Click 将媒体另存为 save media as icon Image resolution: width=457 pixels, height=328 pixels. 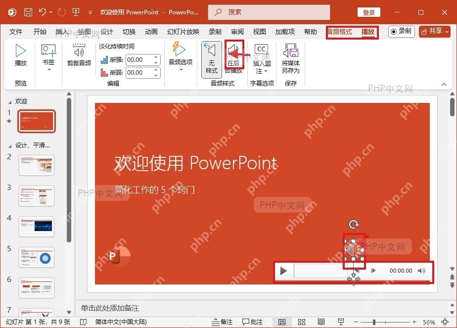(291, 58)
